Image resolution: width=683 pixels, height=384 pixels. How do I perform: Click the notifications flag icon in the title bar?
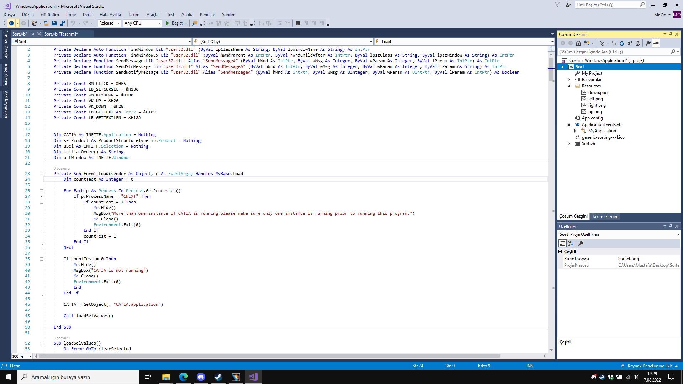[557, 5]
